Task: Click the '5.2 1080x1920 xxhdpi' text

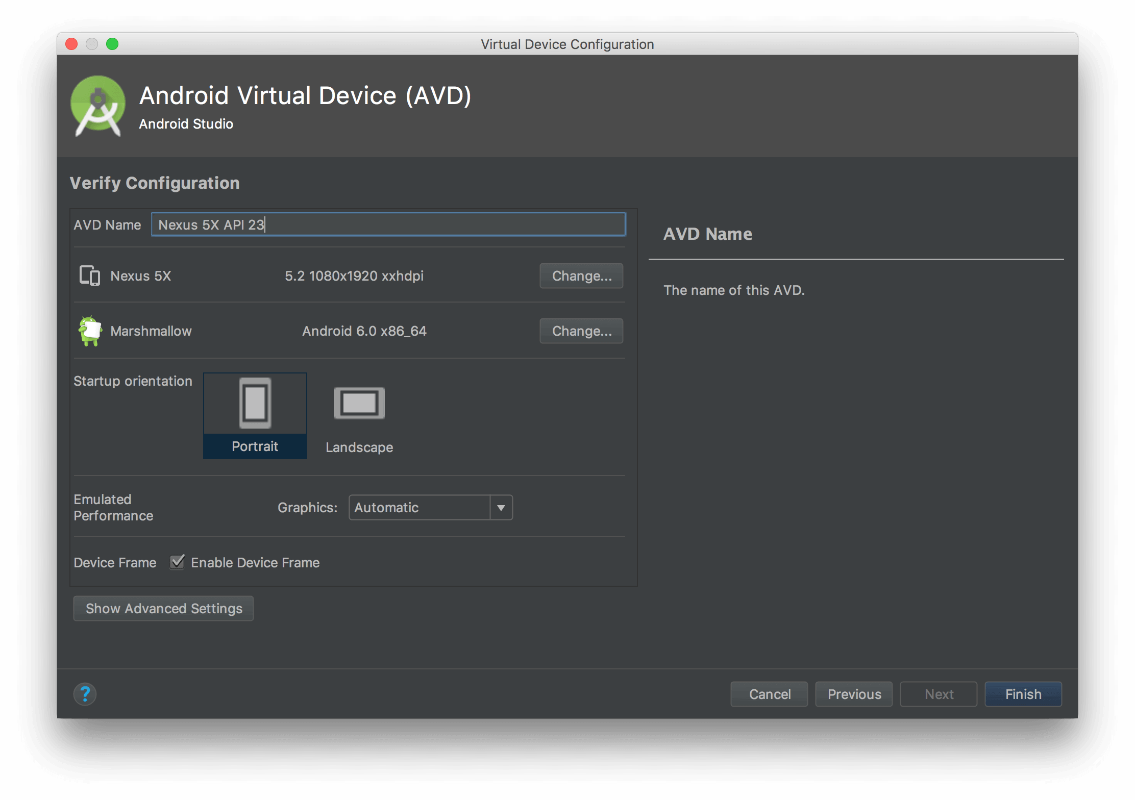Action: click(x=354, y=276)
